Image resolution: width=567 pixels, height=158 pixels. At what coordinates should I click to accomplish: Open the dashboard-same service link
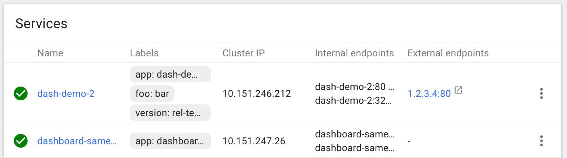[x=77, y=141]
